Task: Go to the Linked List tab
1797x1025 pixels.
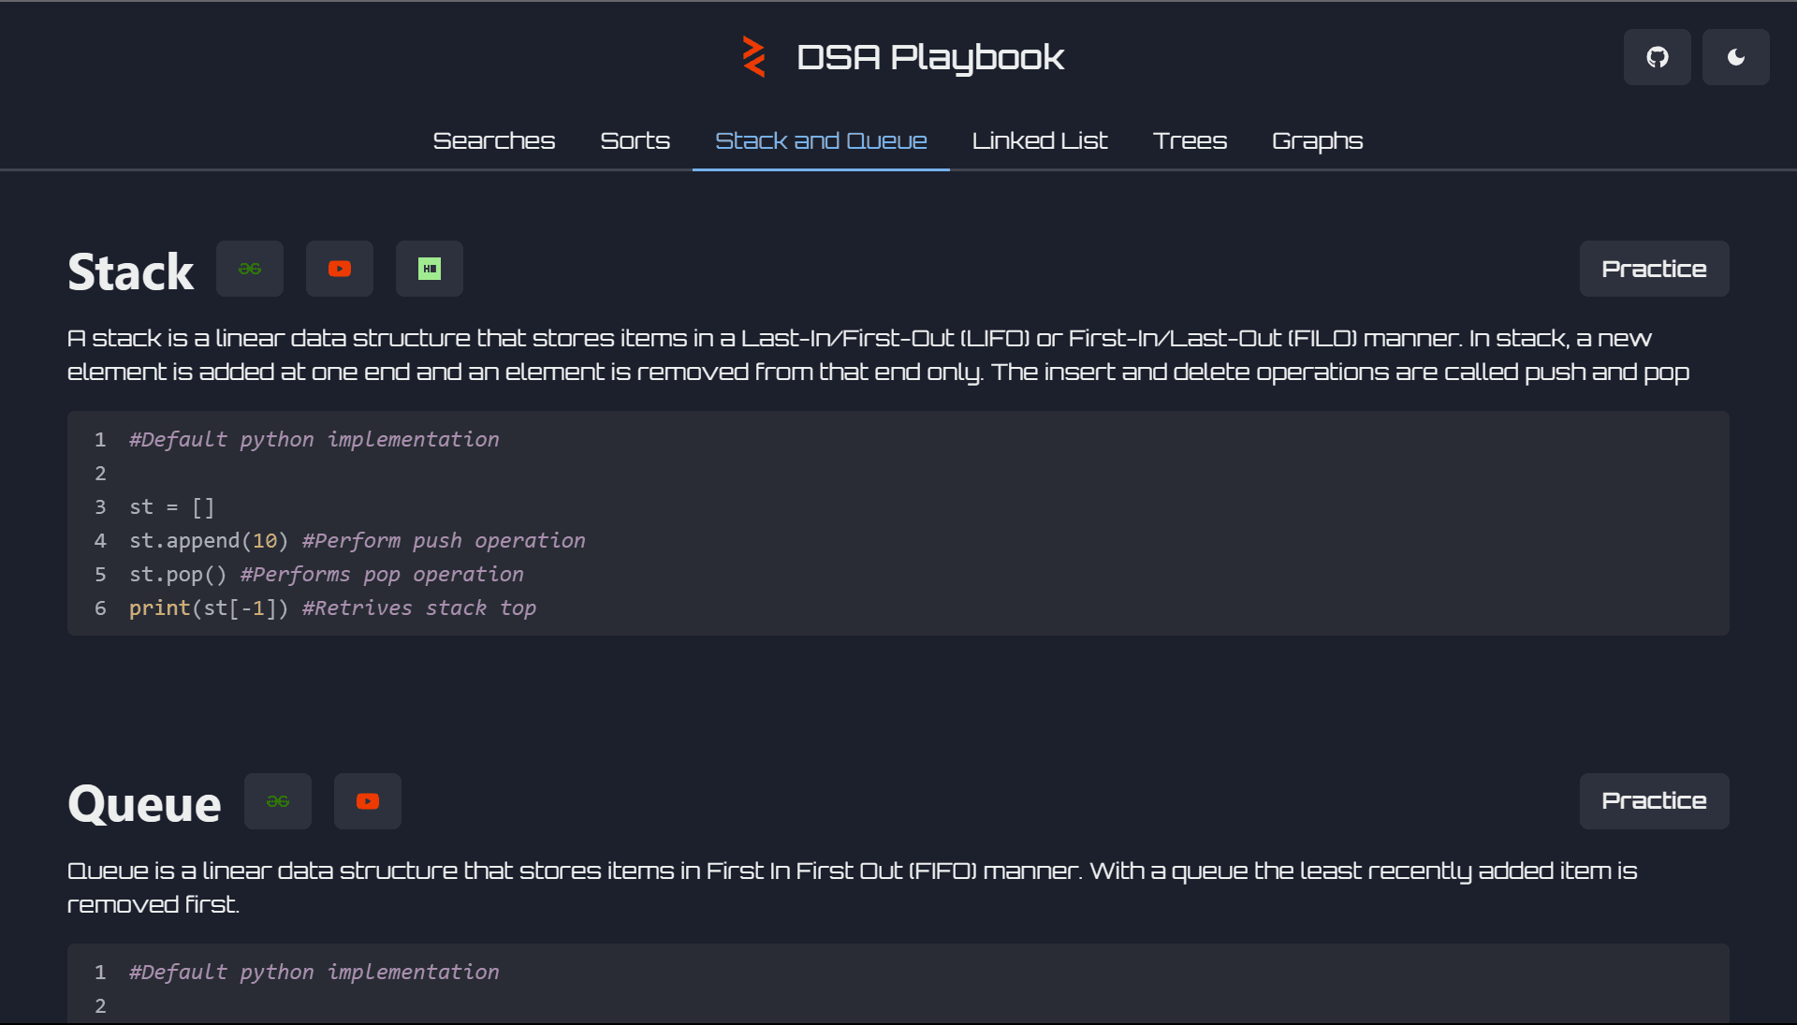Action: (x=1039, y=140)
